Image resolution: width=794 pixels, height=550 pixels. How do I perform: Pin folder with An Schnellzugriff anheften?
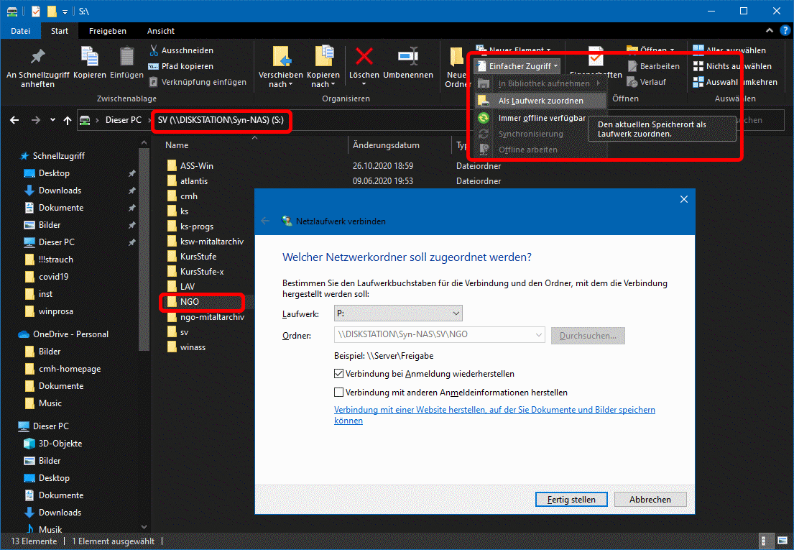tap(37, 58)
